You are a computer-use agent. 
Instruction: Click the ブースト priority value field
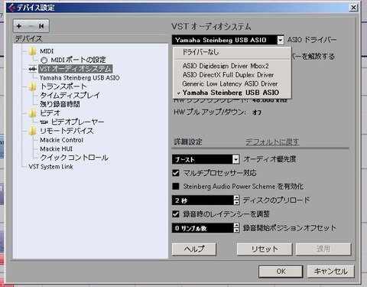(x=203, y=159)
